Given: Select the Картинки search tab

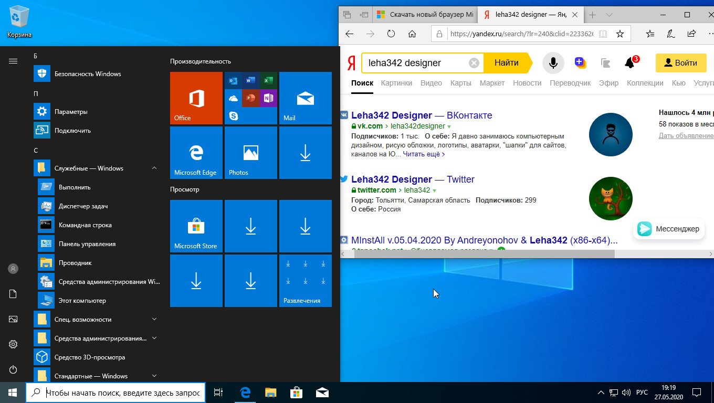Looking at the screenshot, I should [396, 83].
